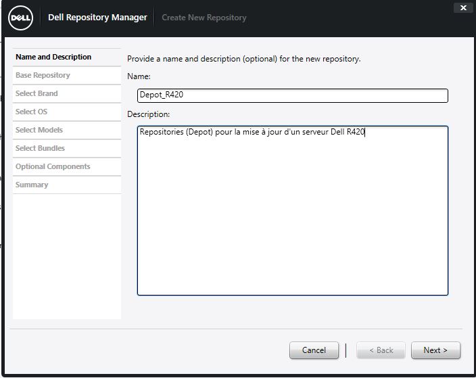Click the "Description:" label
This screenshot has height=378, width=476.
pos(149,114)
